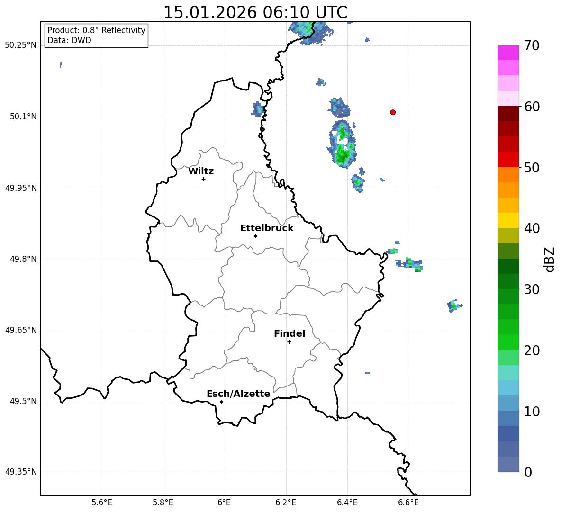The image size is (561, 512).
Task: Click the dBZ colorbar axis label
Action: coord(550,259)
